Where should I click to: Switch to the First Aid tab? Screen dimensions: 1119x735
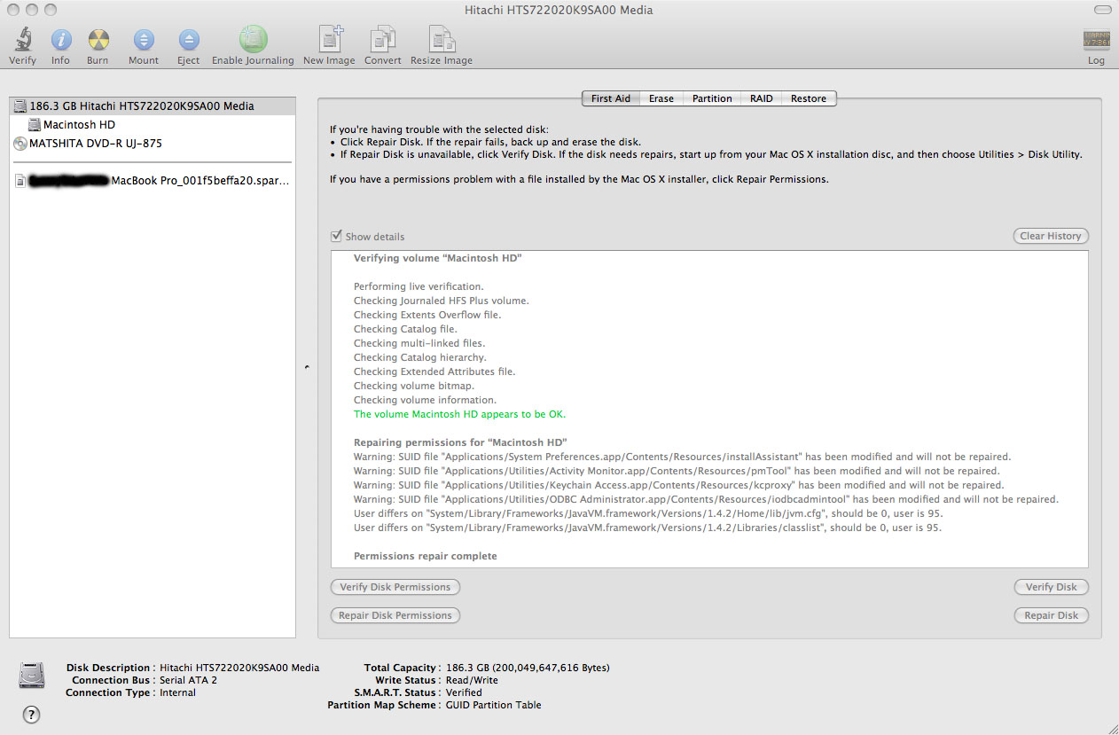coord(611,98)
